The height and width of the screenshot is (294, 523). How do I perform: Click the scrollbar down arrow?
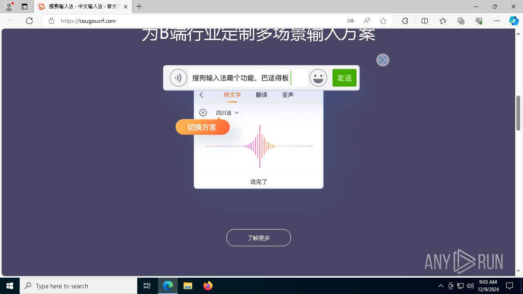coord(519,271)
